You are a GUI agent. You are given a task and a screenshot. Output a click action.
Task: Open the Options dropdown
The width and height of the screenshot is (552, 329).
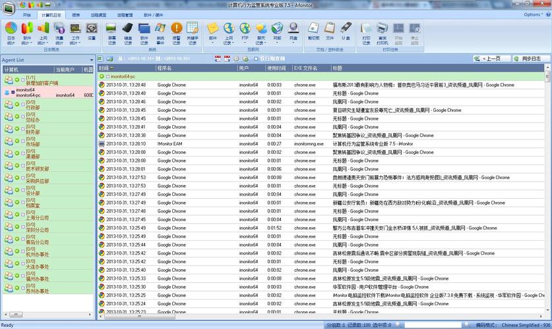click(x=534, y=14)
